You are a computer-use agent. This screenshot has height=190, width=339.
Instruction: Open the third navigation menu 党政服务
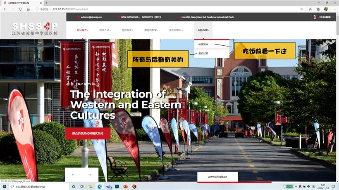coord(127,30)
